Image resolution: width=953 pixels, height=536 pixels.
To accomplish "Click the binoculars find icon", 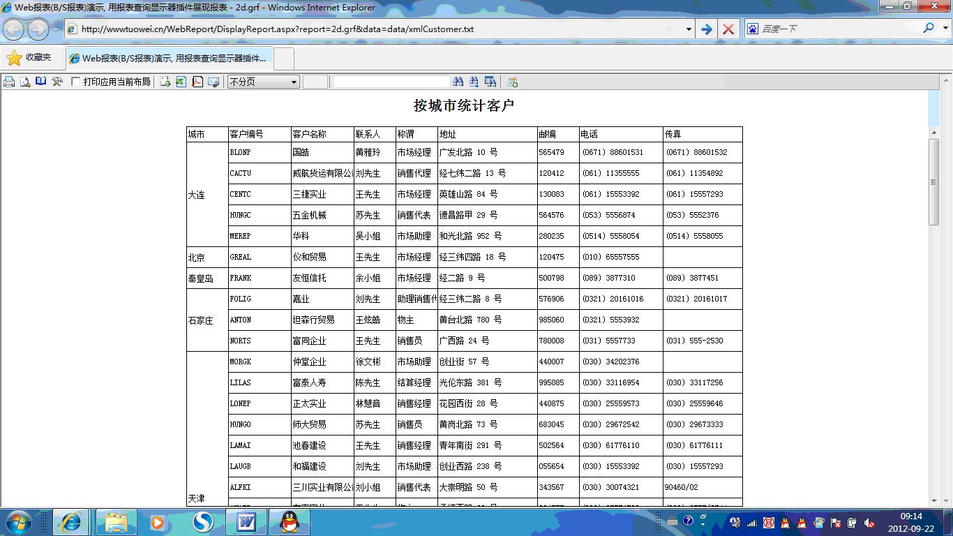I will pyautogui.click(x=458, y=82).
